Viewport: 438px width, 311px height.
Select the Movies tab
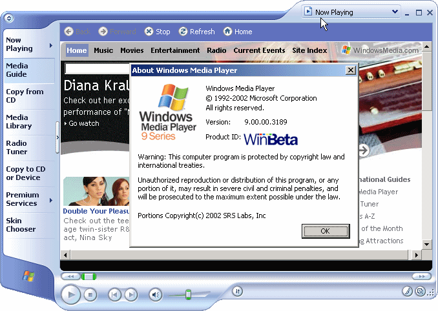click(132, 50)
